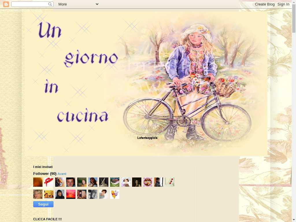Open the Create Blog link

coord(264,4)
